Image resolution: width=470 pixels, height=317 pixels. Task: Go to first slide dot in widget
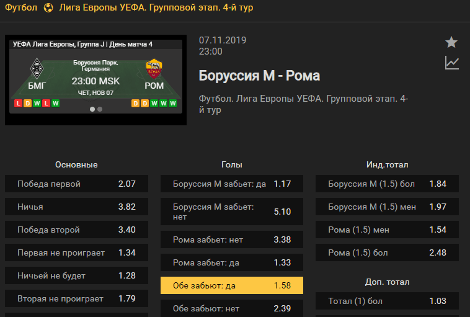point(92,109)
